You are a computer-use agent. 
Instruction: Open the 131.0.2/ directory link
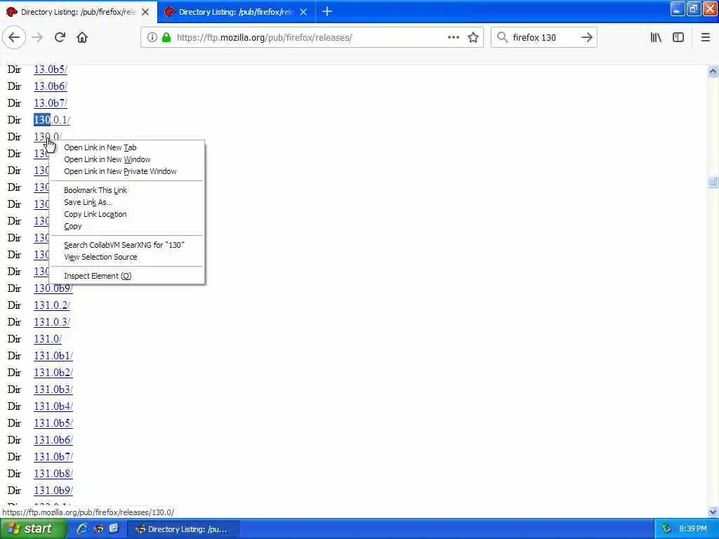(52, 305)
